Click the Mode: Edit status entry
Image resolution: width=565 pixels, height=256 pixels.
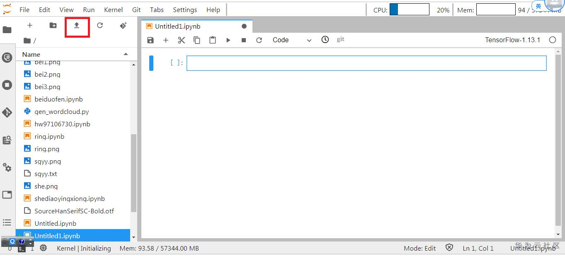(x=420, y=249)
